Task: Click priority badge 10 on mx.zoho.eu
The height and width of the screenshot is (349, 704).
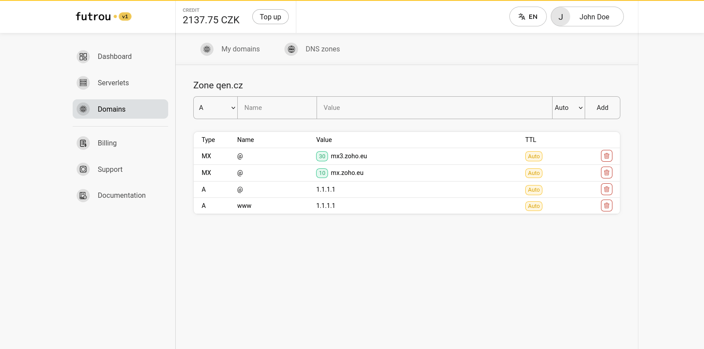Action: (322, 173)
